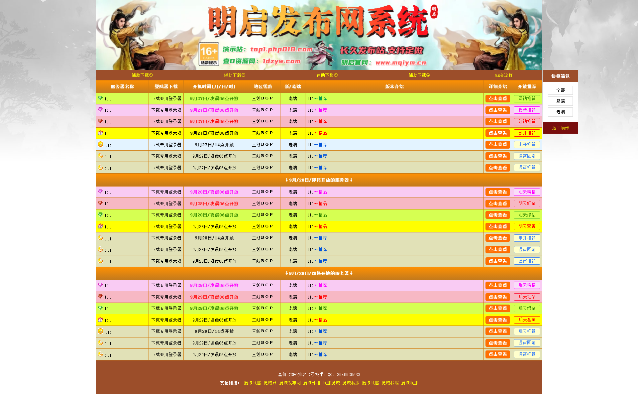The height and width of the screenshot is (394, 638).
Task: Click pink diamond icon in 后天粉精 row
Action: pos(100,285)
